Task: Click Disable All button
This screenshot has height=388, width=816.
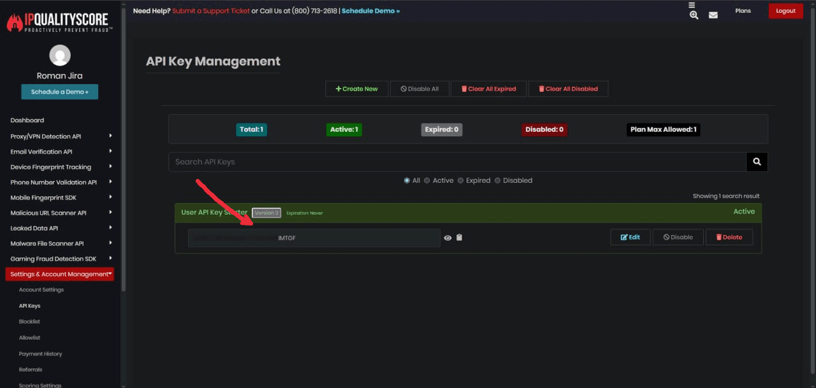Action: click(419, 89)
